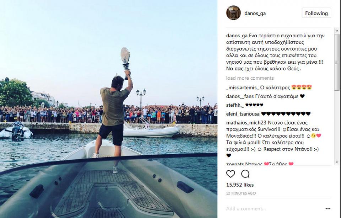The width and height of the screenshot is (341, 218).
Task: Click the comment bubble icon
Action: tap(245, 174)
